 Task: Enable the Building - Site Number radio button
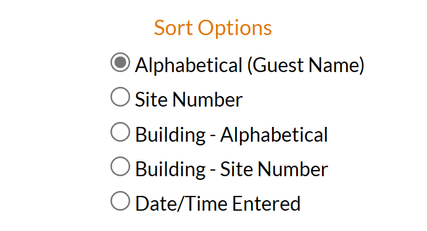(x=120, y=166)
